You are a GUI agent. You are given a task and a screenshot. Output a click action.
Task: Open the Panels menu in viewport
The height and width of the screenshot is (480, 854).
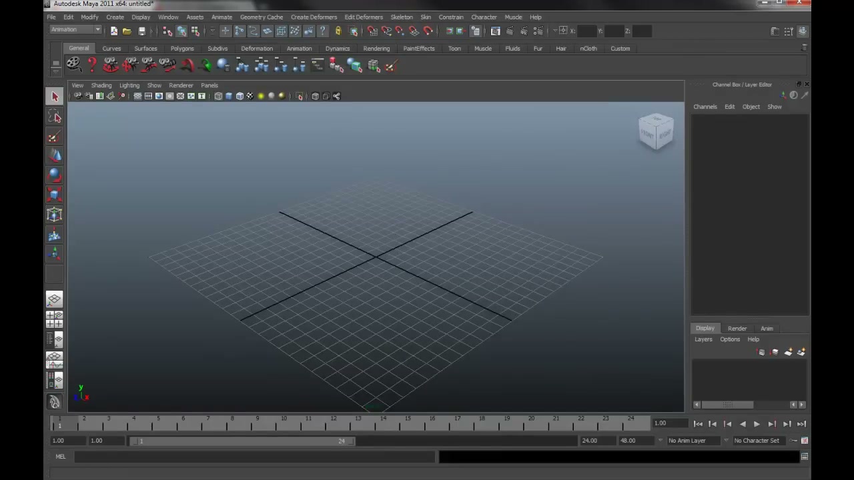coord(209,85)
